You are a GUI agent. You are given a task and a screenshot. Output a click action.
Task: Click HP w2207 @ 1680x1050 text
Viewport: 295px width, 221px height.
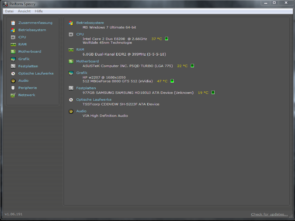click(x=104, y=77)
